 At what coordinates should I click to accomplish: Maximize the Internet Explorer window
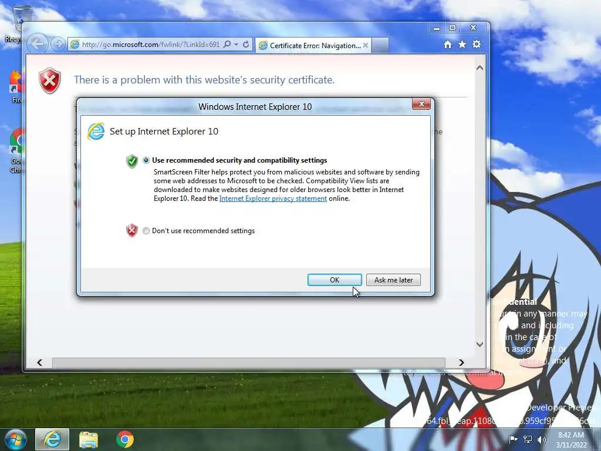pos(453,28)
